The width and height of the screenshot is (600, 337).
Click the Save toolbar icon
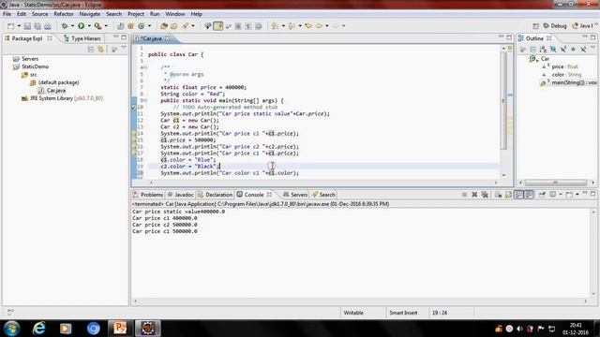point(27,26)
